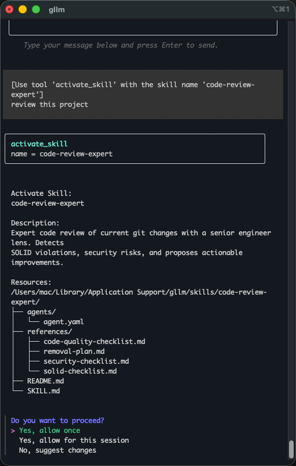Viewport: 296px width, 466px height.
Task: Click the 'Description:' label
Action: 35,223
